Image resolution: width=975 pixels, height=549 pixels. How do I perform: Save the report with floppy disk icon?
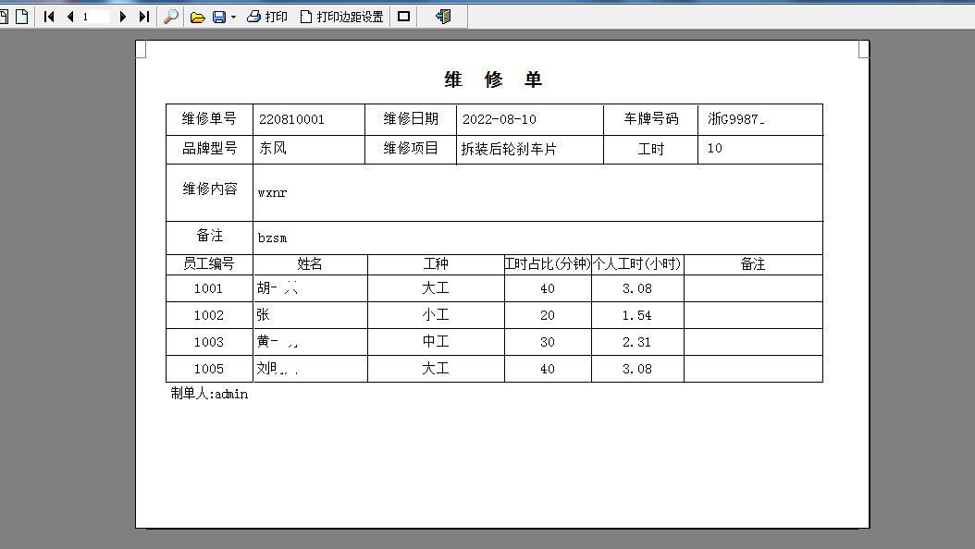point(219,18)
